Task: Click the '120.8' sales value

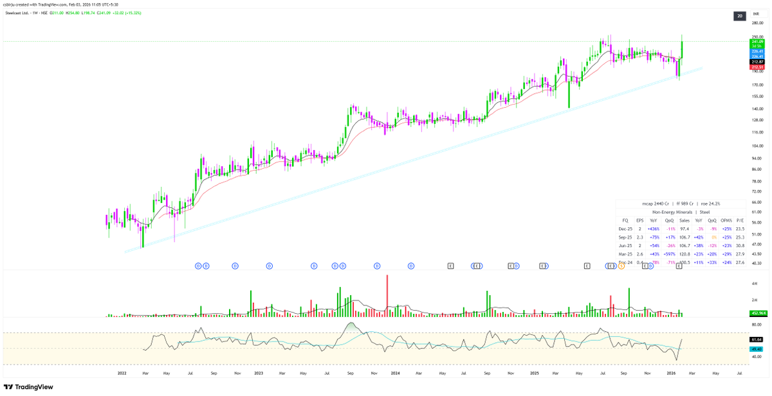Action: pyautogui.click(x=685, y=254)
